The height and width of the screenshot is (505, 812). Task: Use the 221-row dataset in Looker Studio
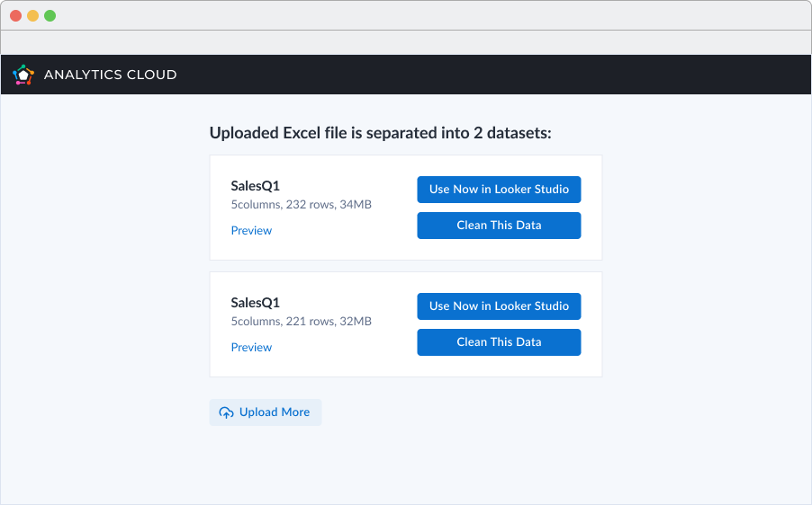[499, 306]
